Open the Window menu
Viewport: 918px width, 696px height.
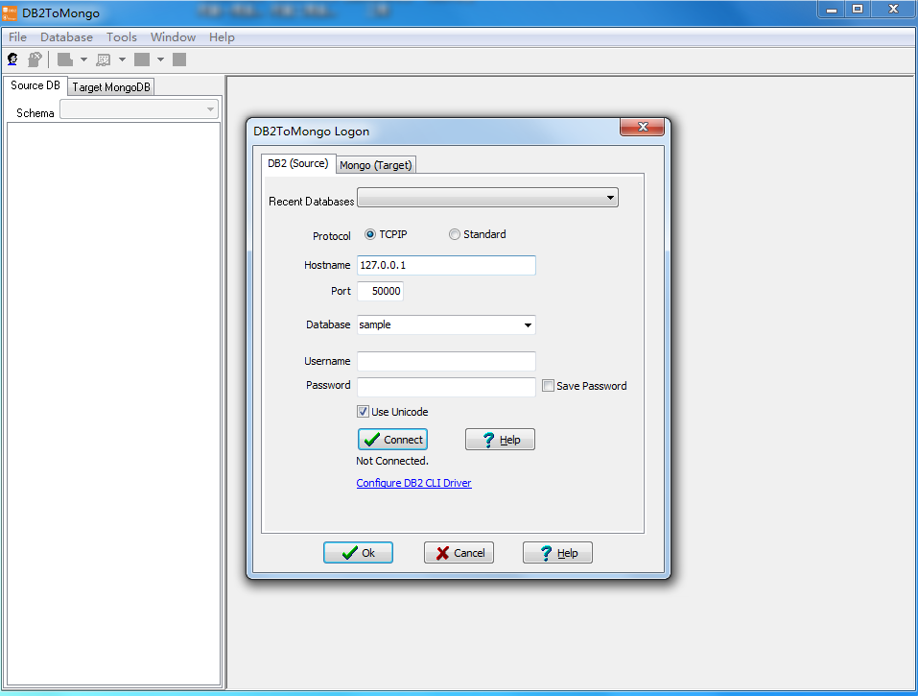click(173, 36)
